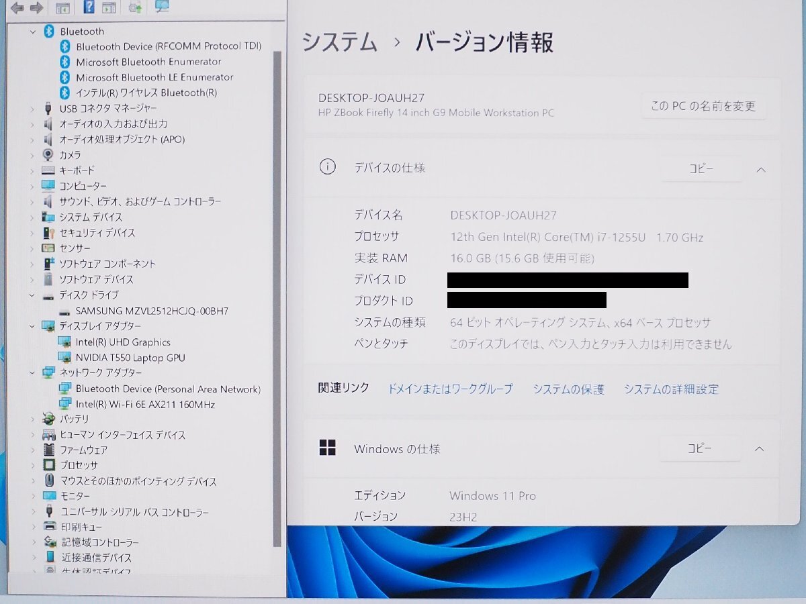Click the ネットワーク アダプター category icon
806x604 pixels.
(48, 372)
